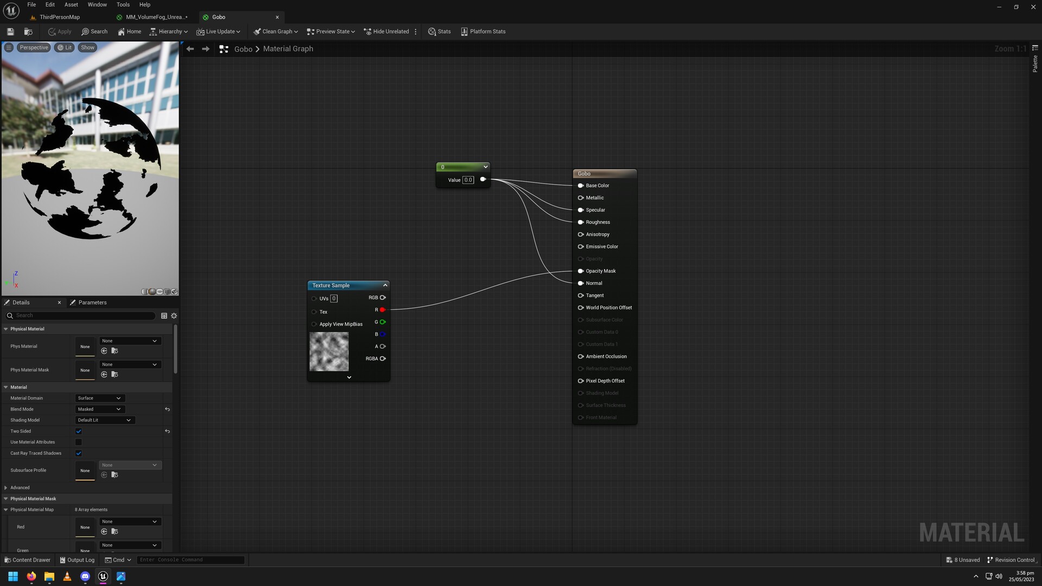The height and width of the screenshot is (586, 1042).
Task: Show material Stats
Action: click(440, 31)
